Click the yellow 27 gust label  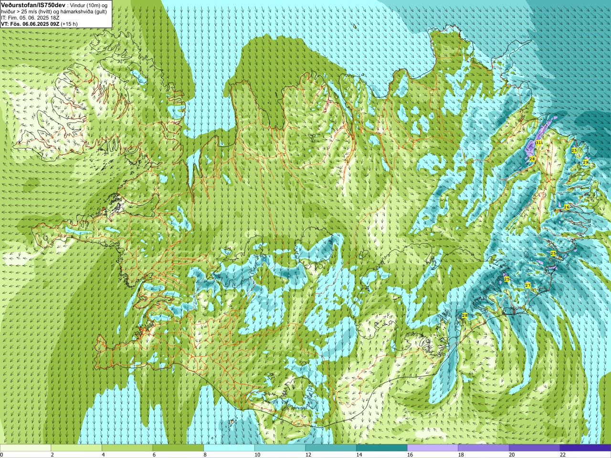click(x=528, y=285)
